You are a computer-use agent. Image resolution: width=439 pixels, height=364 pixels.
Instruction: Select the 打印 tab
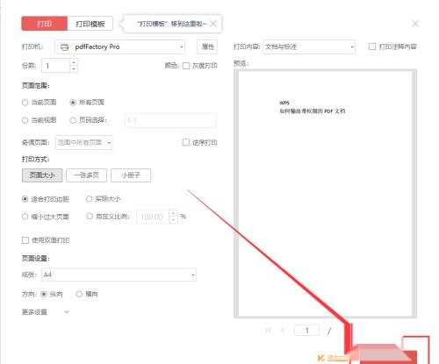(44, 24)
